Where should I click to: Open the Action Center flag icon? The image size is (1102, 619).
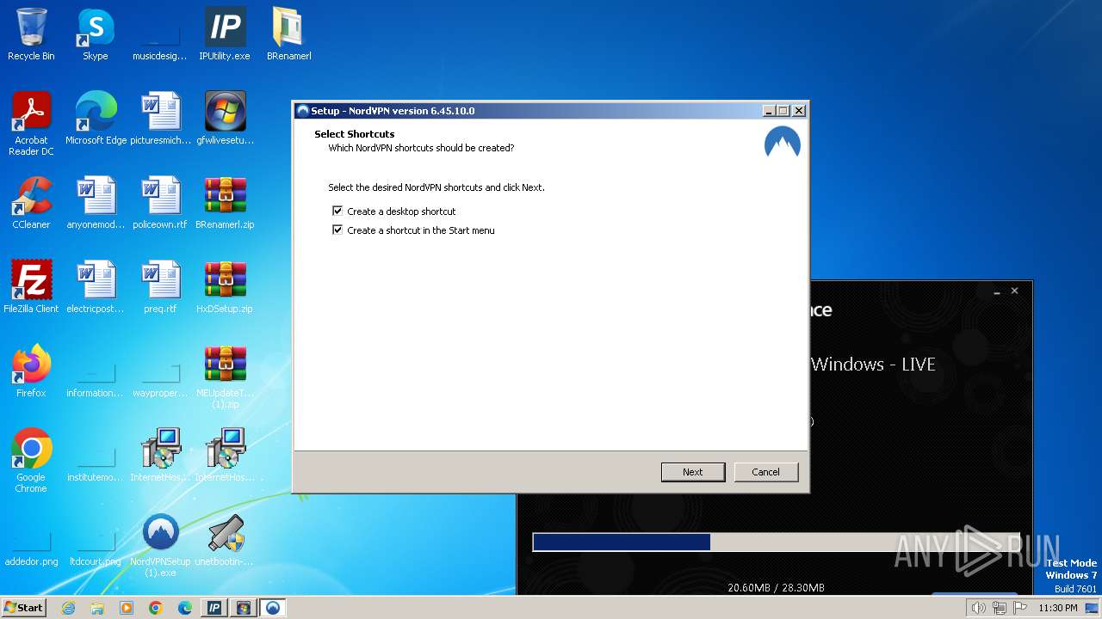click(x=1020, y=608)
